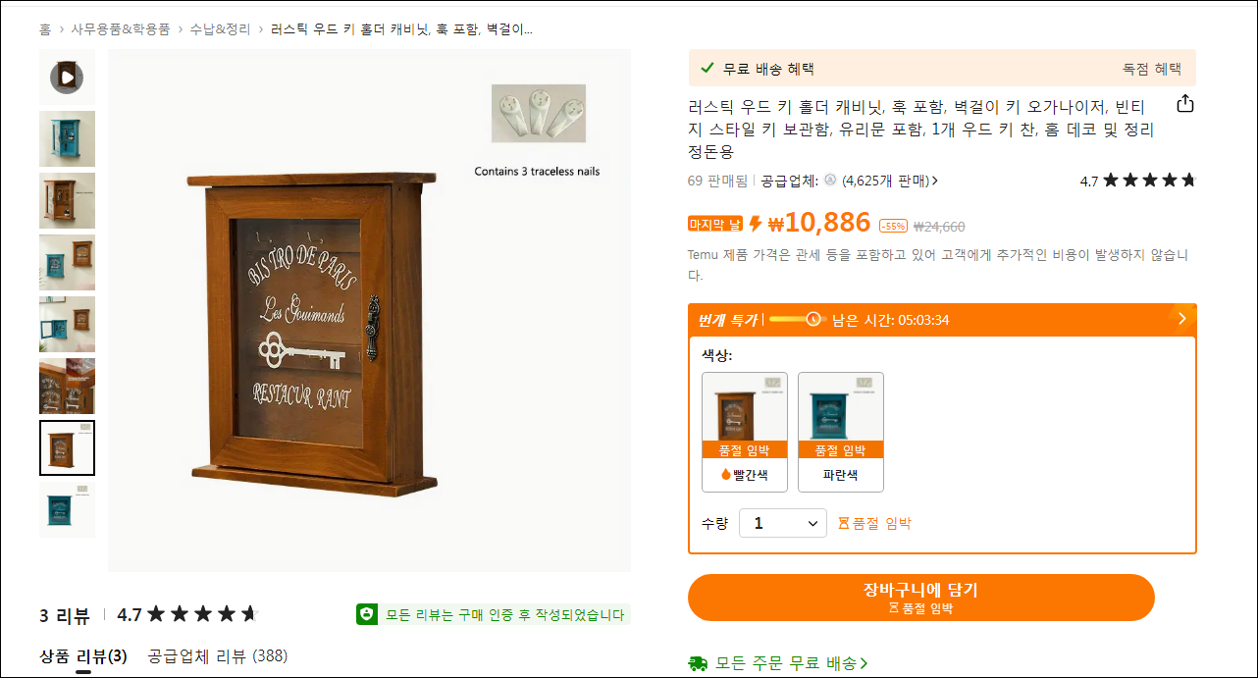Click the lightning bolt icon by price
Viewport: 1258px width, 678px height.
pos(756,224)
